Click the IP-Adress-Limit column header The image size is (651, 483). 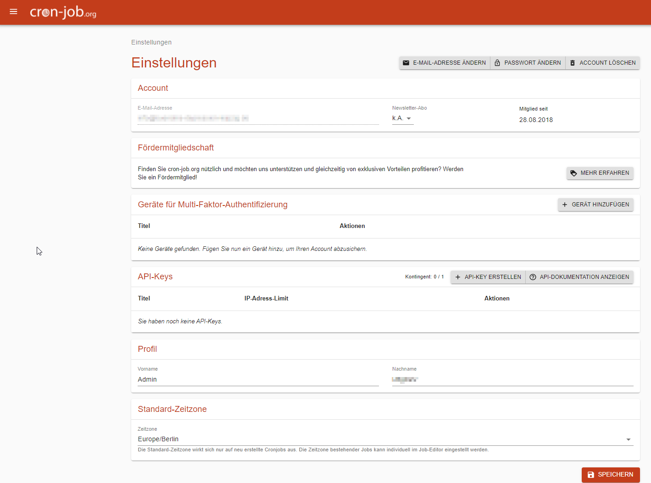tap(266, 299)
